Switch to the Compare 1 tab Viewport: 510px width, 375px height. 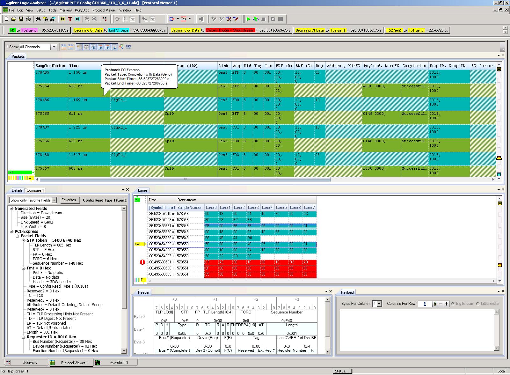click(x=35, y=190)
